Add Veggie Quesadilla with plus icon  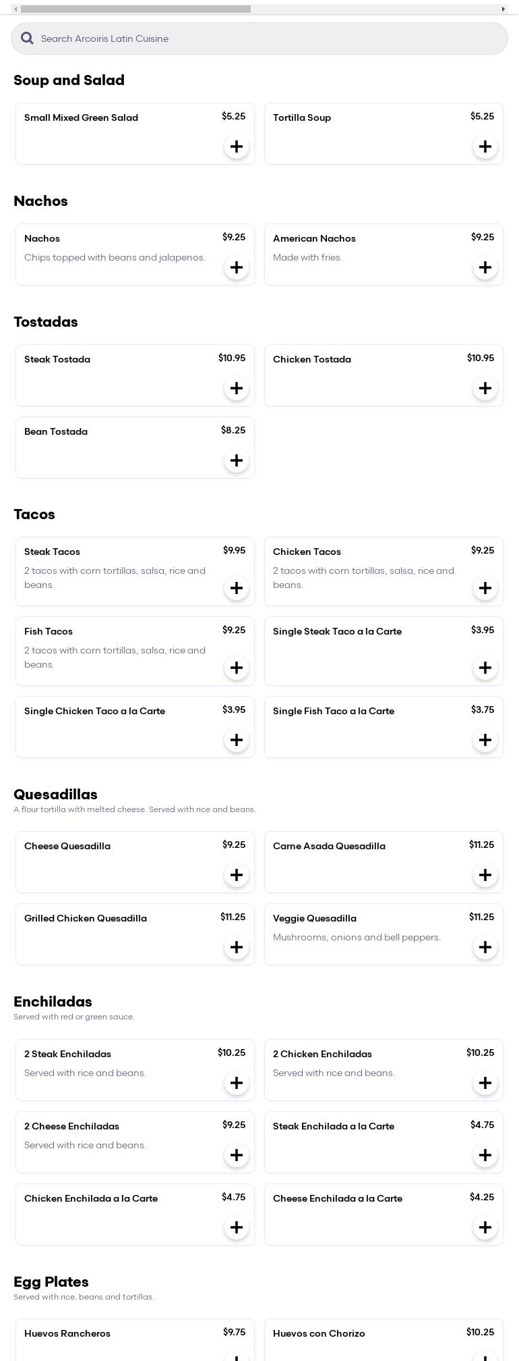point(485,947)
